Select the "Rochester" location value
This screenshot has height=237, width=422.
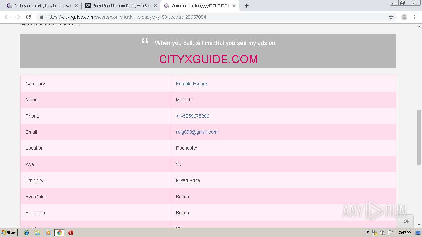click(187, 148)
